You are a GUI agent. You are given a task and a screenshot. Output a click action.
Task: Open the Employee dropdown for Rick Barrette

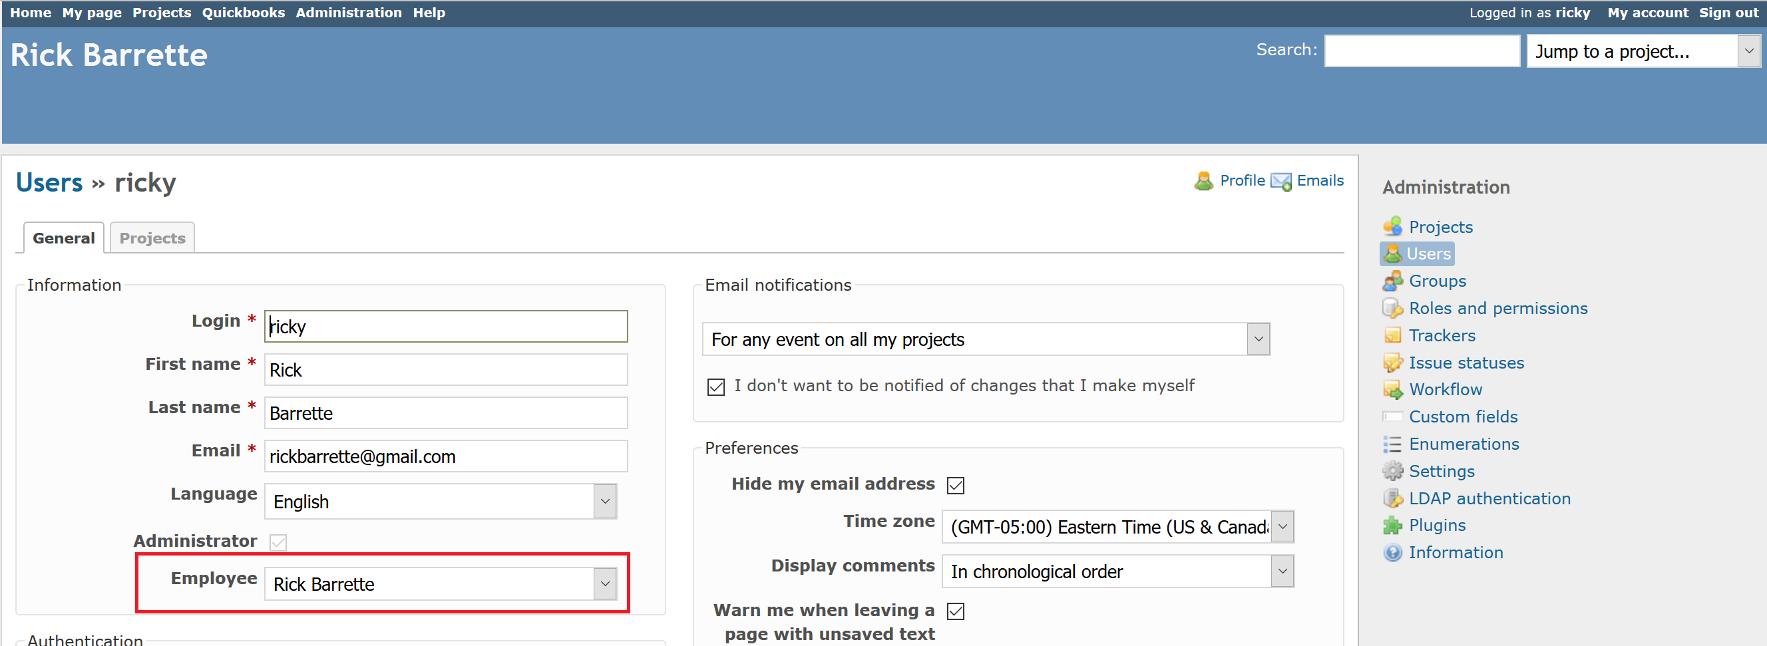coord(604,583)
